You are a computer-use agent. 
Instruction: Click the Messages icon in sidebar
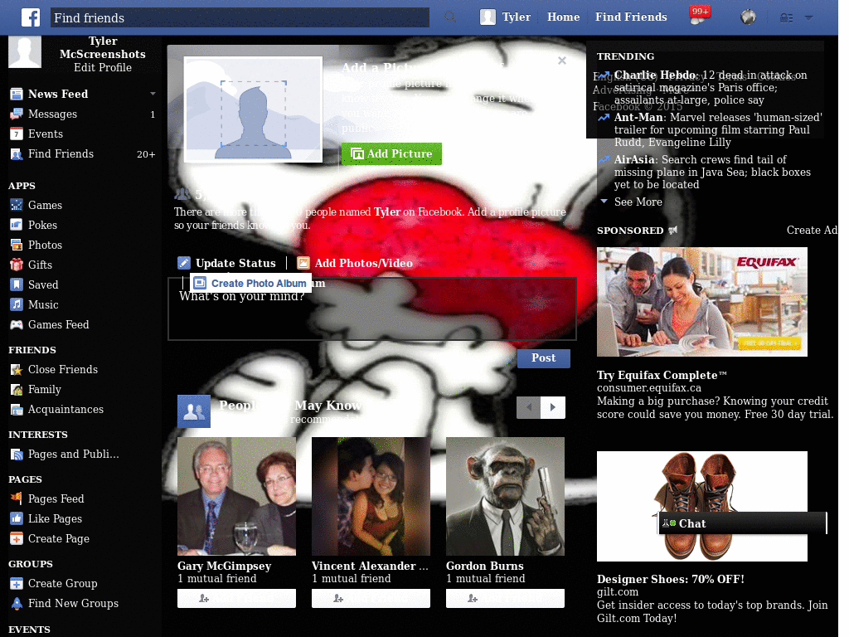coord(17,114)
